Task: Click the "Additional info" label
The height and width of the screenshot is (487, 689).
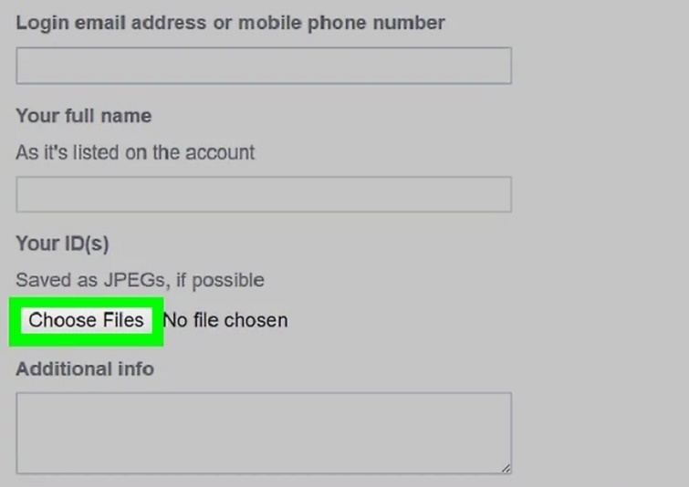Action: [85, 369]
